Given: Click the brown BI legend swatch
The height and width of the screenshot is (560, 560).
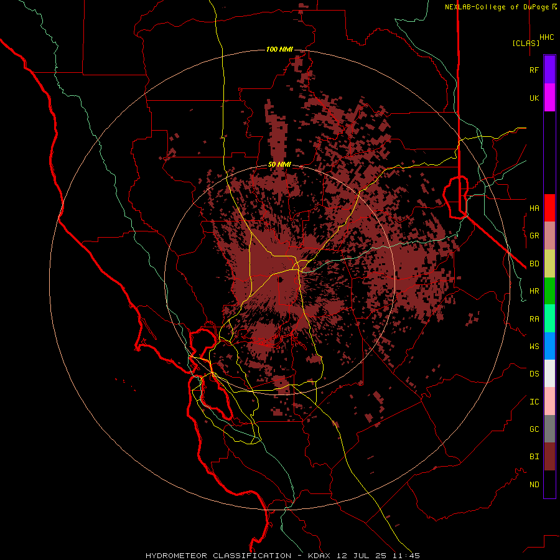Looking at the screenshot, I should tap(549, 457).
